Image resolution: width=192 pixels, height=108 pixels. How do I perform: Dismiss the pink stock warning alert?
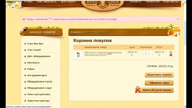pyautogui.click(x=178, y=19)
